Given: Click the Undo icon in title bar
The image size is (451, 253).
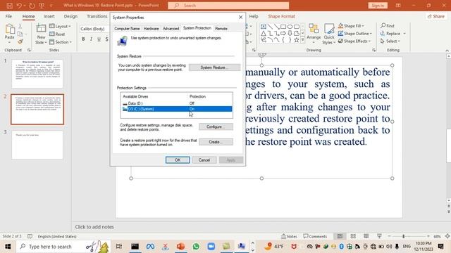Looking at the screenshot, I should (19, 6).
